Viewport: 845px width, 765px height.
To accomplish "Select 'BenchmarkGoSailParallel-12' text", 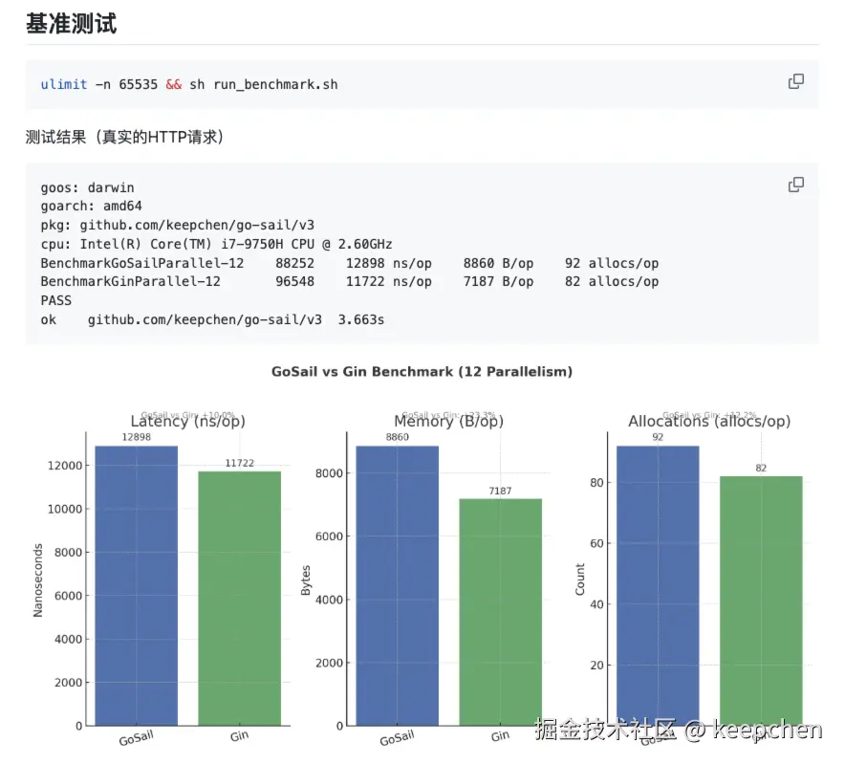I will coord(142,263).
